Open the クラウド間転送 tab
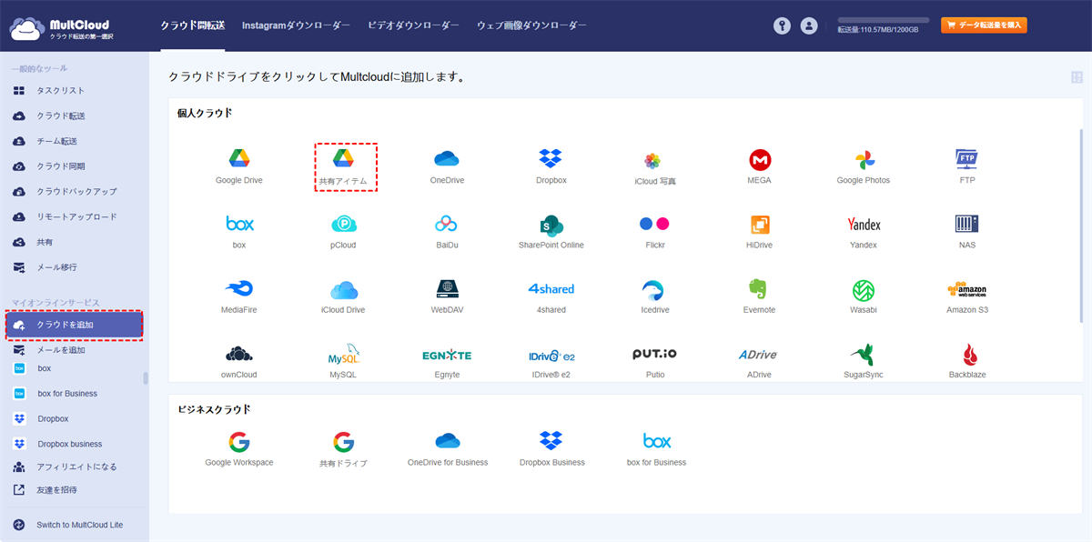The width and height of the screenshot is (1092, 542). click(x=192, y=25)
